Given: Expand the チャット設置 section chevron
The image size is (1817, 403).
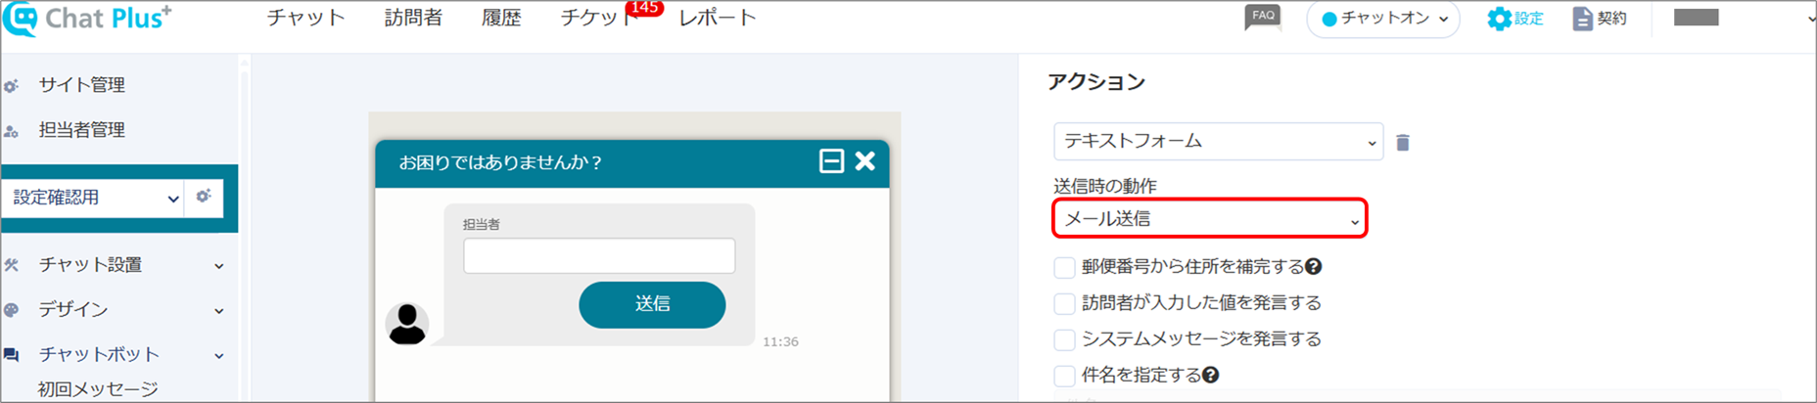Looking at the screenshot, I should coord(219,266).
